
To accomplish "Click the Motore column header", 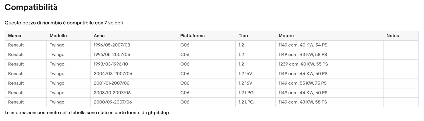I will click(286, 36).
